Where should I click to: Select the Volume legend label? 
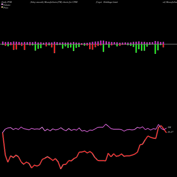tap(7, 5)
